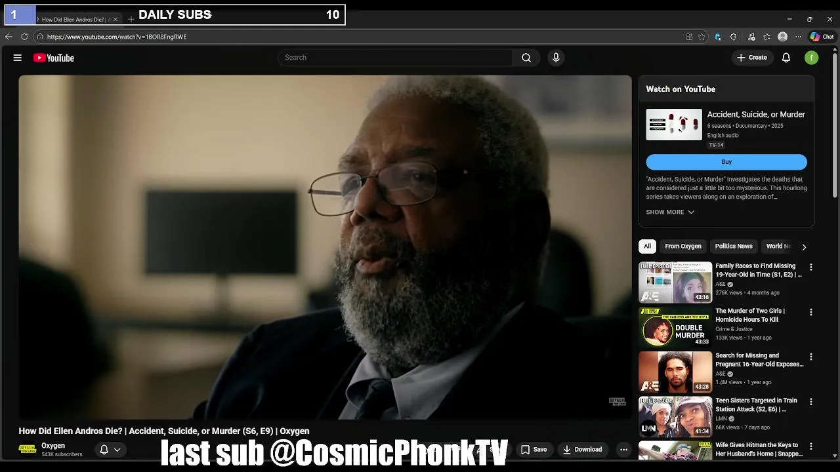Open Accident, Suicide, or Murder series poster
Viewport: 840px width, 472px height.
point(674,125)
